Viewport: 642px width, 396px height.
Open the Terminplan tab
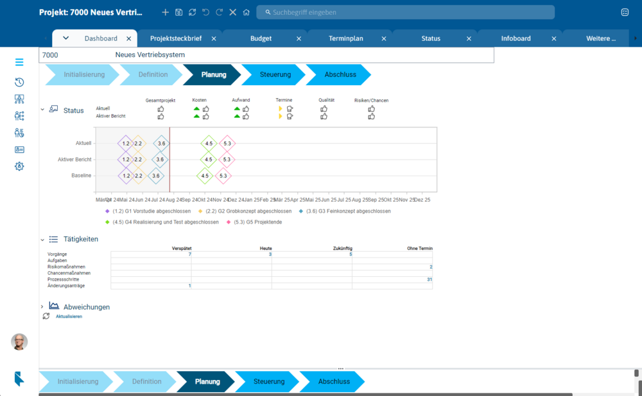point(346,38)
